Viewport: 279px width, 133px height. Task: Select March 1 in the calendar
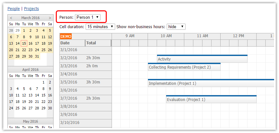pyautogui.click(x=24, y=30)
